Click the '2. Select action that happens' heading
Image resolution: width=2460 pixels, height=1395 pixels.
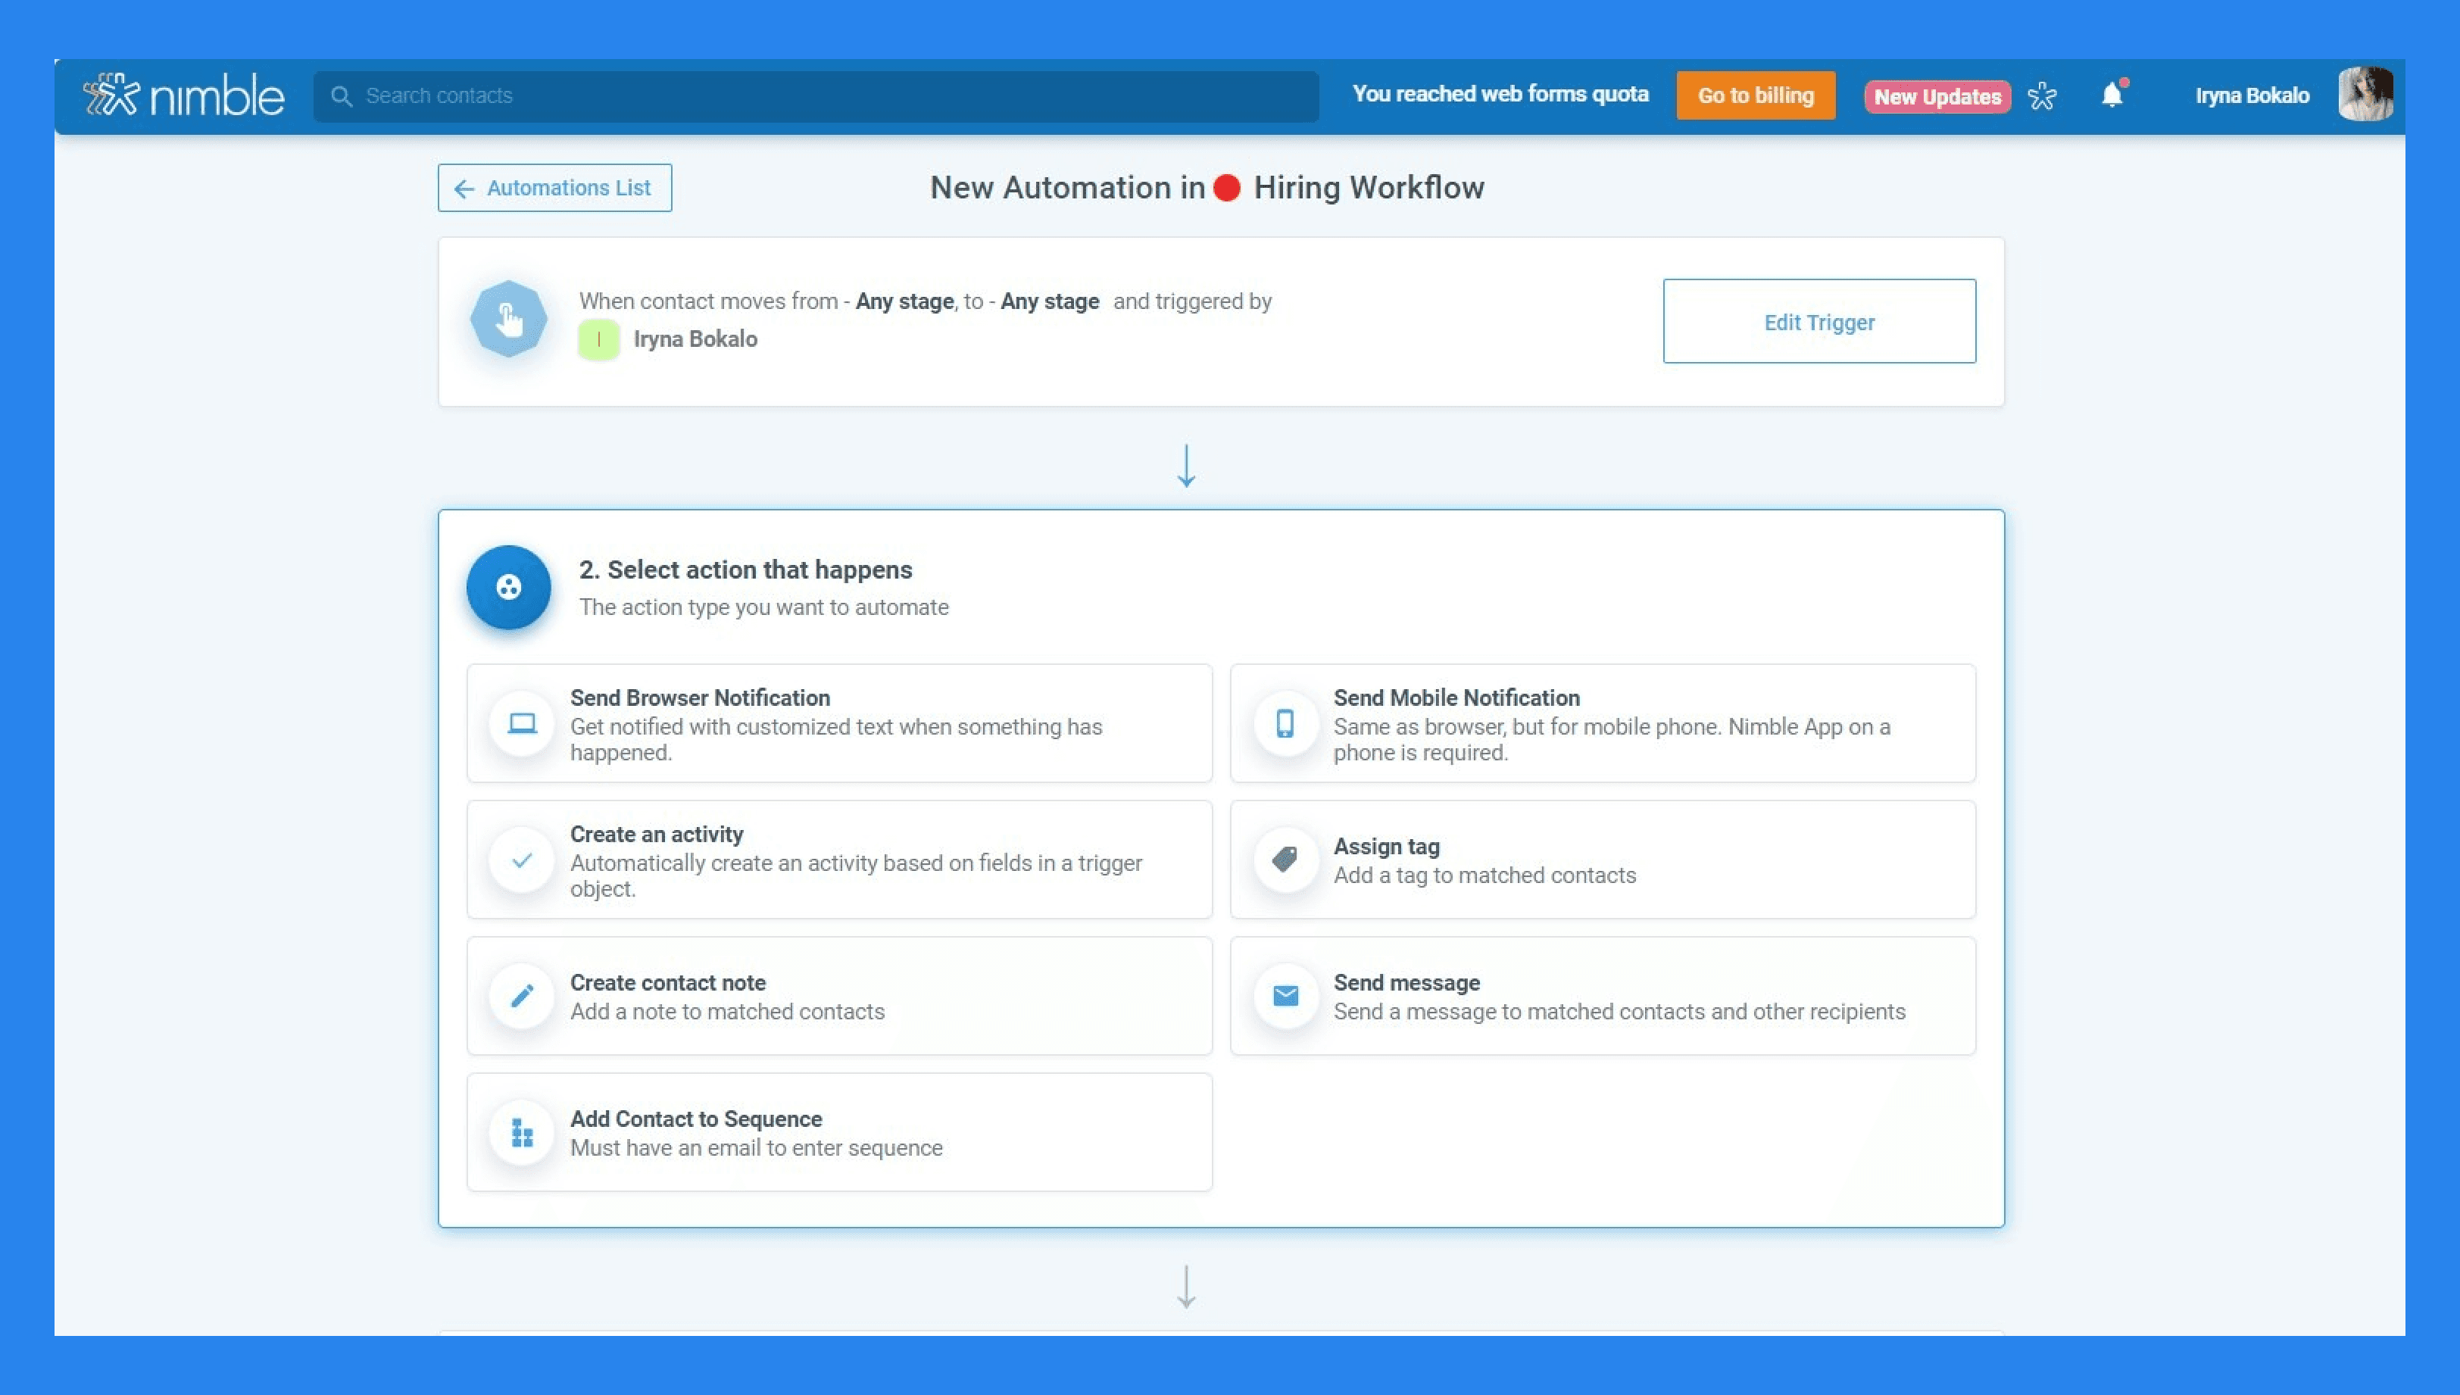point(745,570)
